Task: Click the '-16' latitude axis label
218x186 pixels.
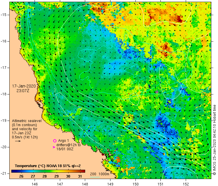Action: click(3, 41)
